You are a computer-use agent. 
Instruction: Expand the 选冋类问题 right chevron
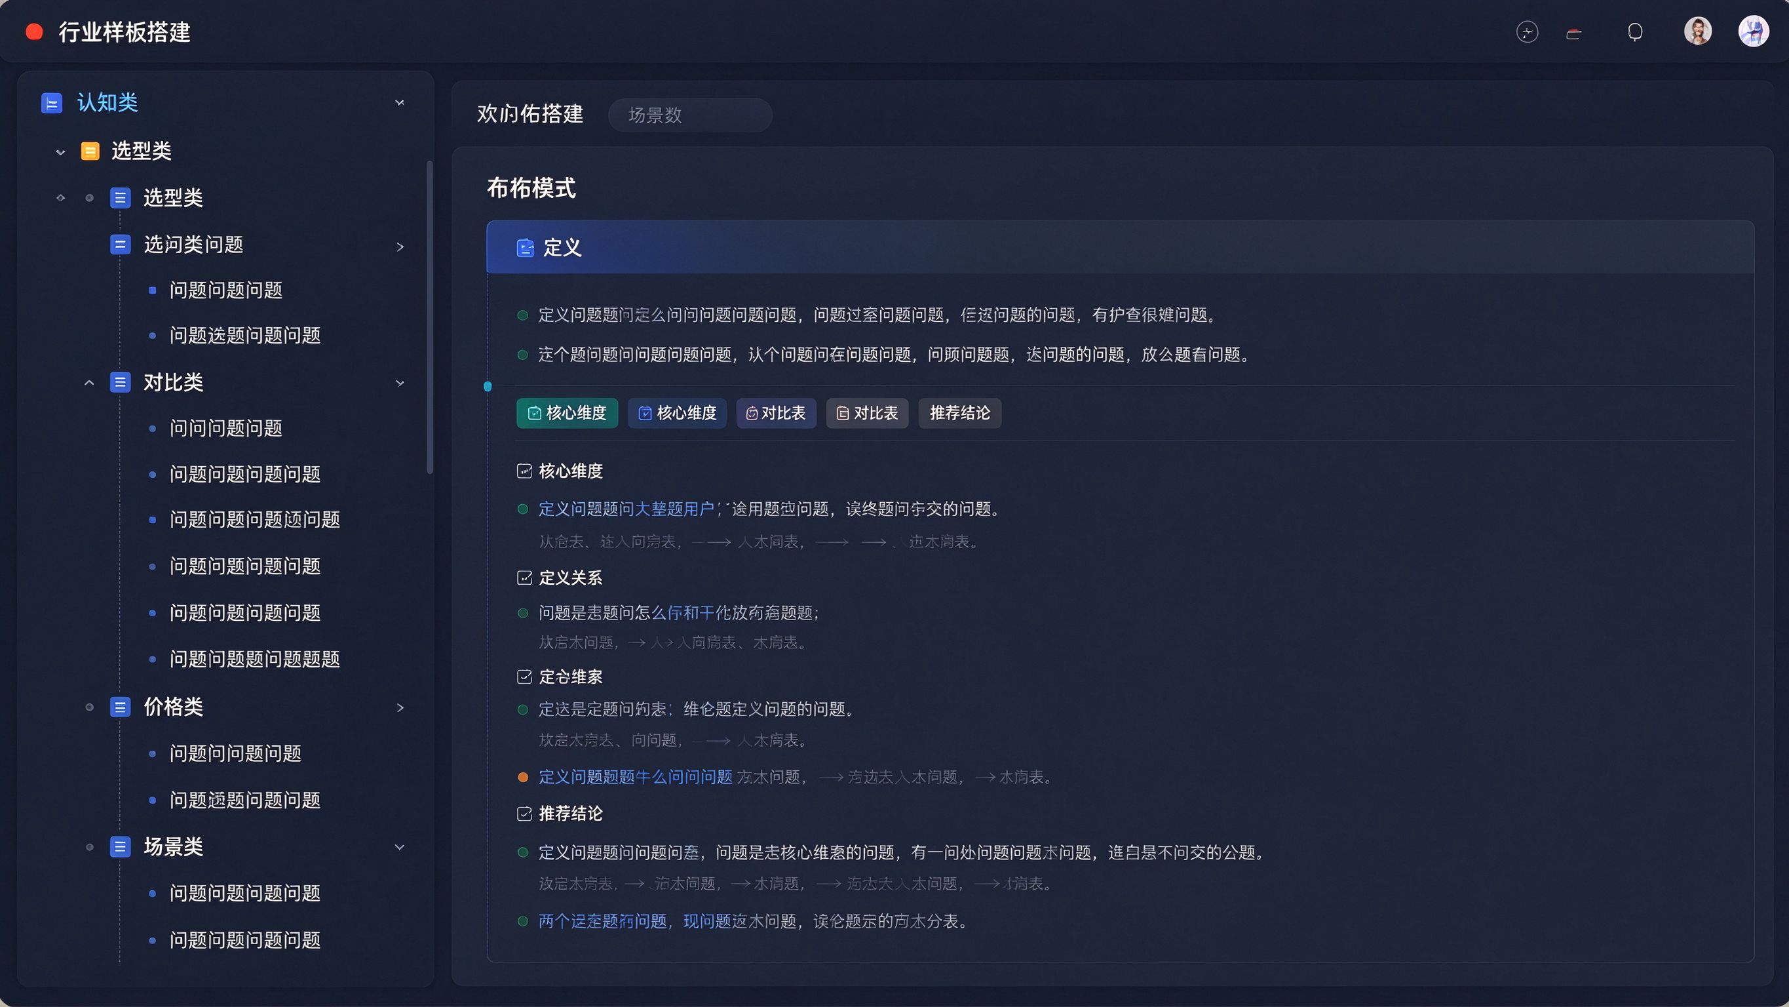point(400,247)
